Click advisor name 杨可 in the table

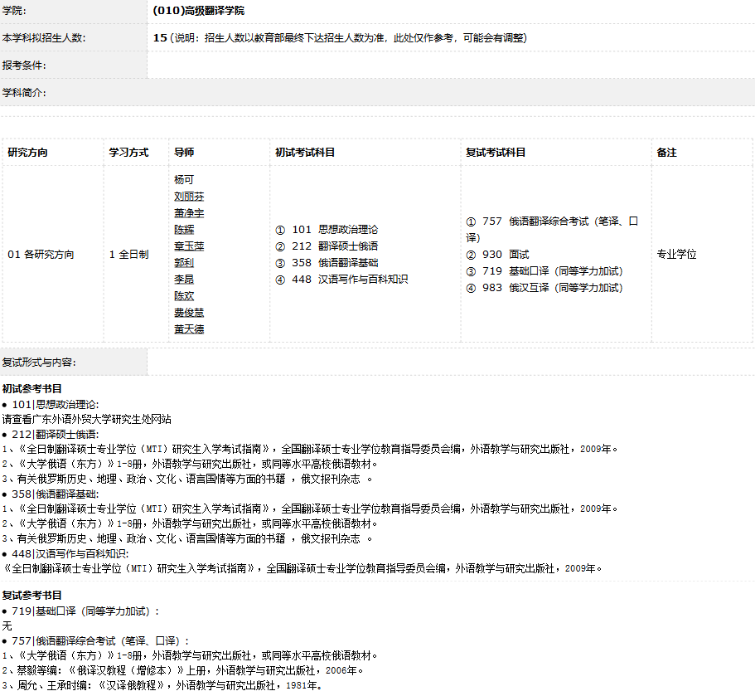[x=184, y=180]
